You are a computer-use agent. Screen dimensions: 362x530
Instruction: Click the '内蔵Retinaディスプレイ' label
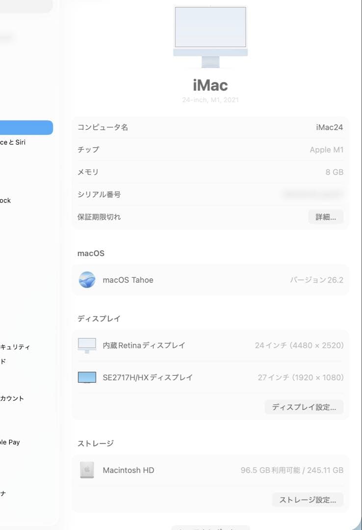coord(144,345)
